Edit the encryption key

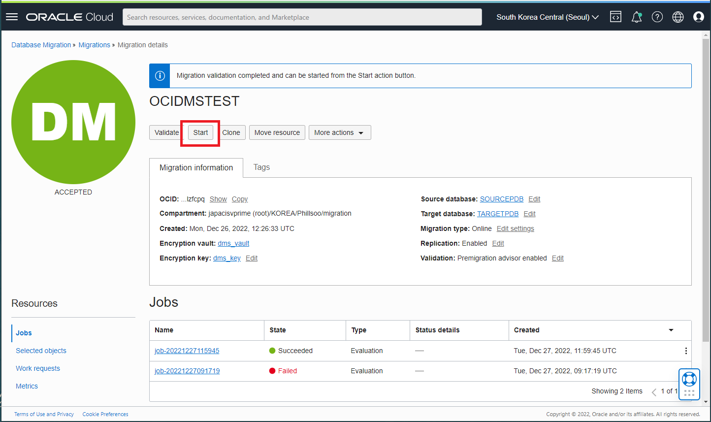click(252, 258)
